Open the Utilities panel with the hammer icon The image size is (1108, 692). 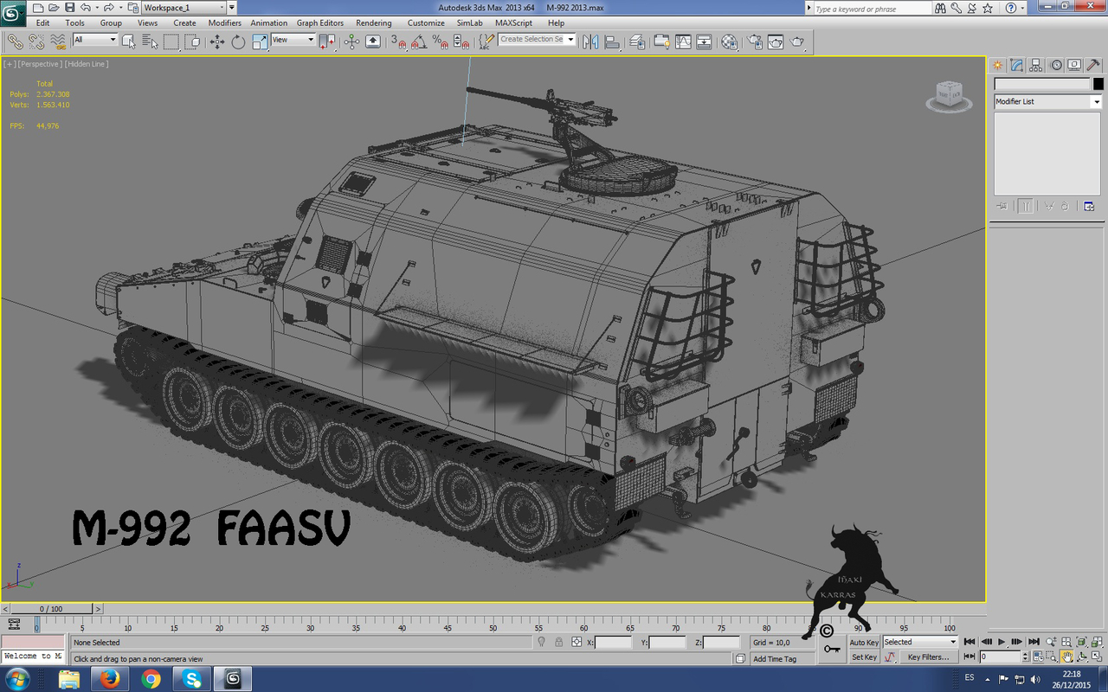tap(1092, 65)
